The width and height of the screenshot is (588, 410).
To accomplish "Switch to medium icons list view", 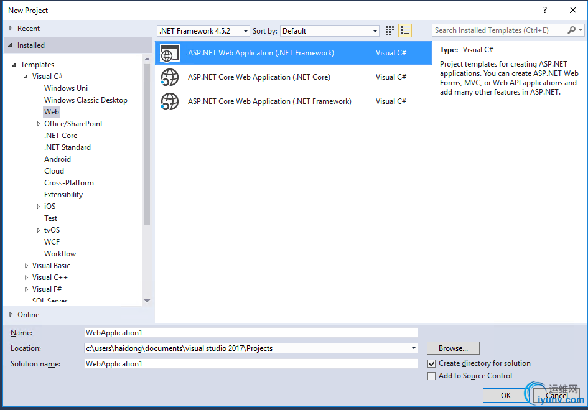I will click(x=405, y=30).
